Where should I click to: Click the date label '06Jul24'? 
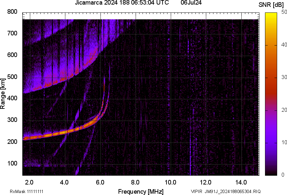(191, 3)
